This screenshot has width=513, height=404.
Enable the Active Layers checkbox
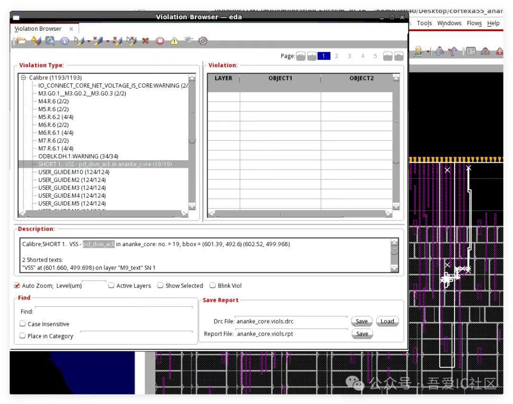pyautogui.click(x=111, y=285)
